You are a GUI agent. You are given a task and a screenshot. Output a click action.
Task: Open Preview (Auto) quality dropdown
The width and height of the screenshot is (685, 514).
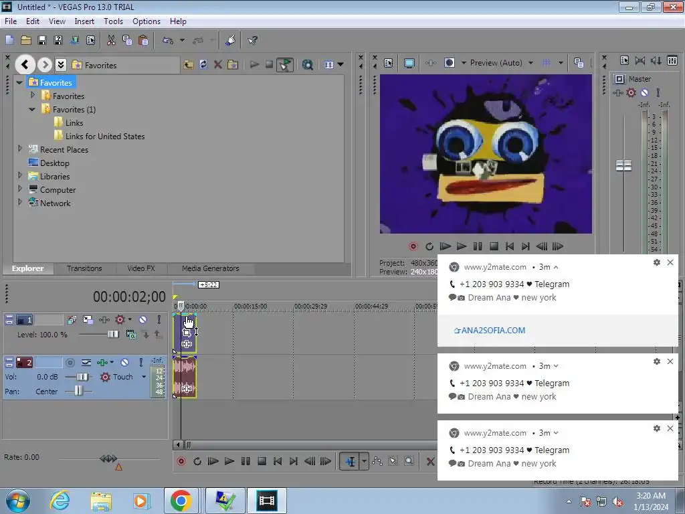pos(530,63)
